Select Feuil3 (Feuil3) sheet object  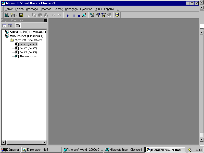28,52
